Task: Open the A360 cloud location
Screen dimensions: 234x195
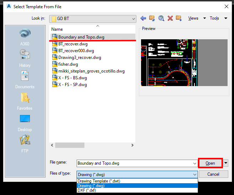Action: 25,37
